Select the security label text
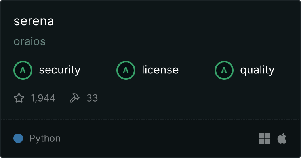The height and width of the screenshot is (158, 301). click(x=60, y=70)
